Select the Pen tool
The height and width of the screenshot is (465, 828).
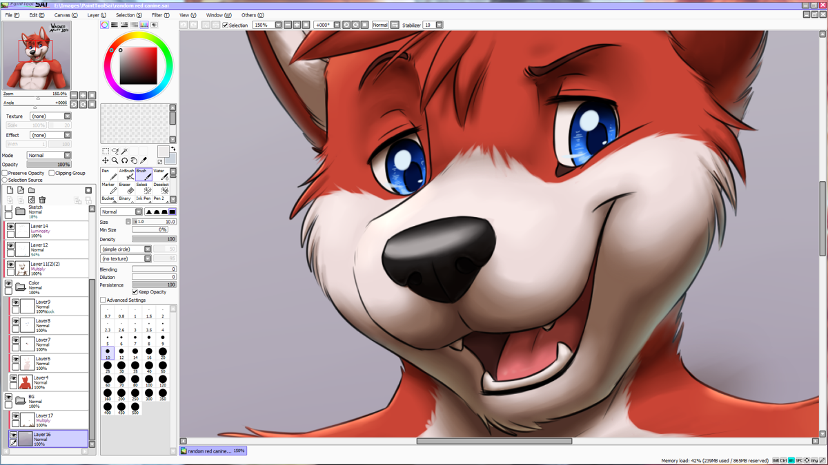109,174
